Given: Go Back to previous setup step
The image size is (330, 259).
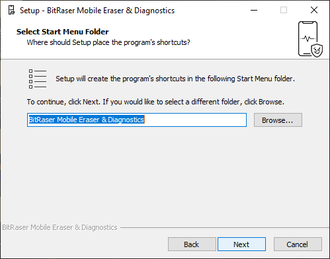Looking at the screenshot, I should 192,244.
